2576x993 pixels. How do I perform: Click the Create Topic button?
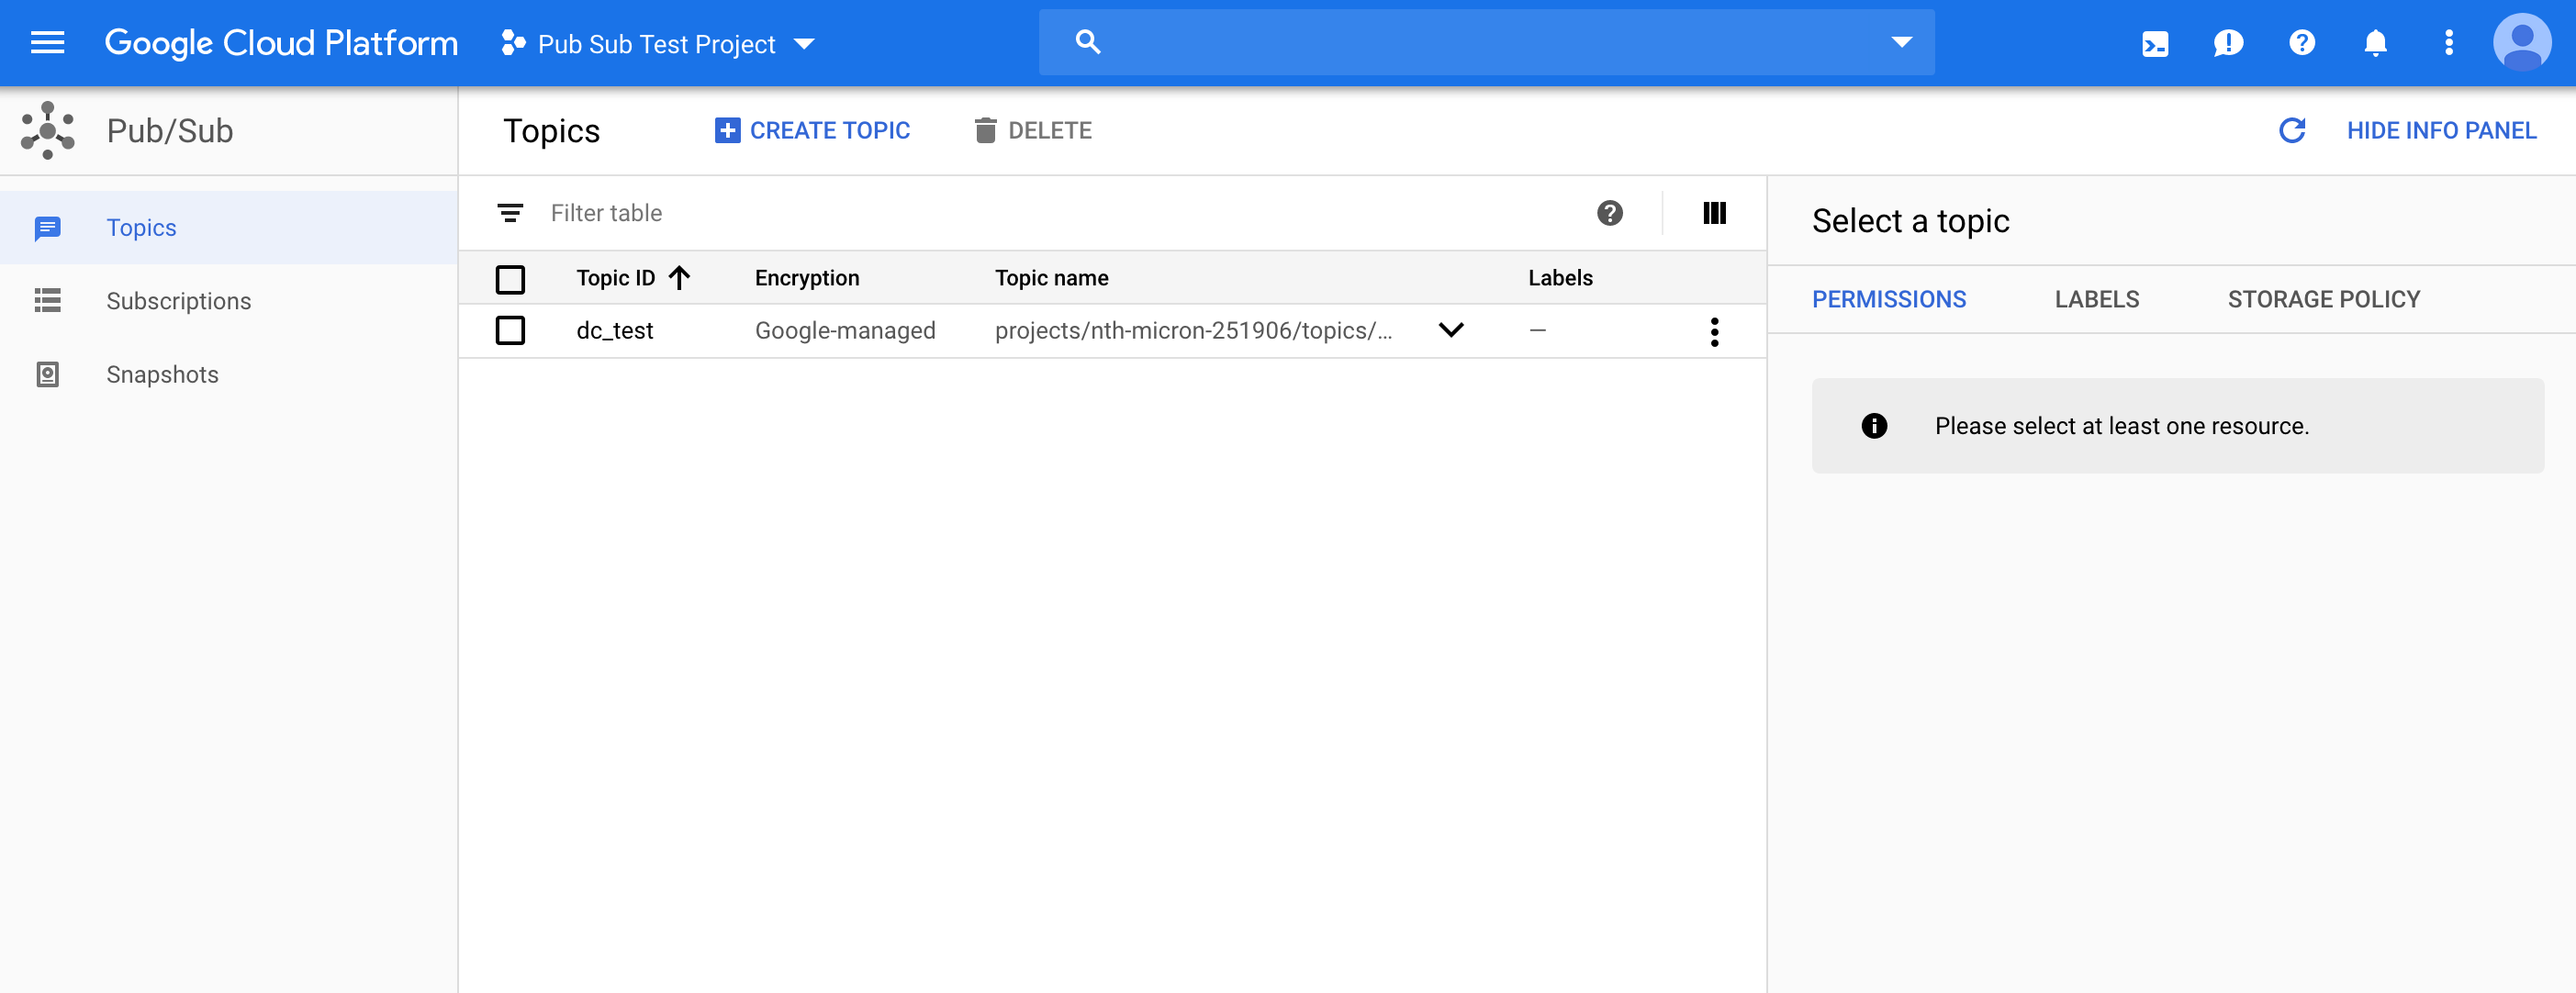(812, 130)
